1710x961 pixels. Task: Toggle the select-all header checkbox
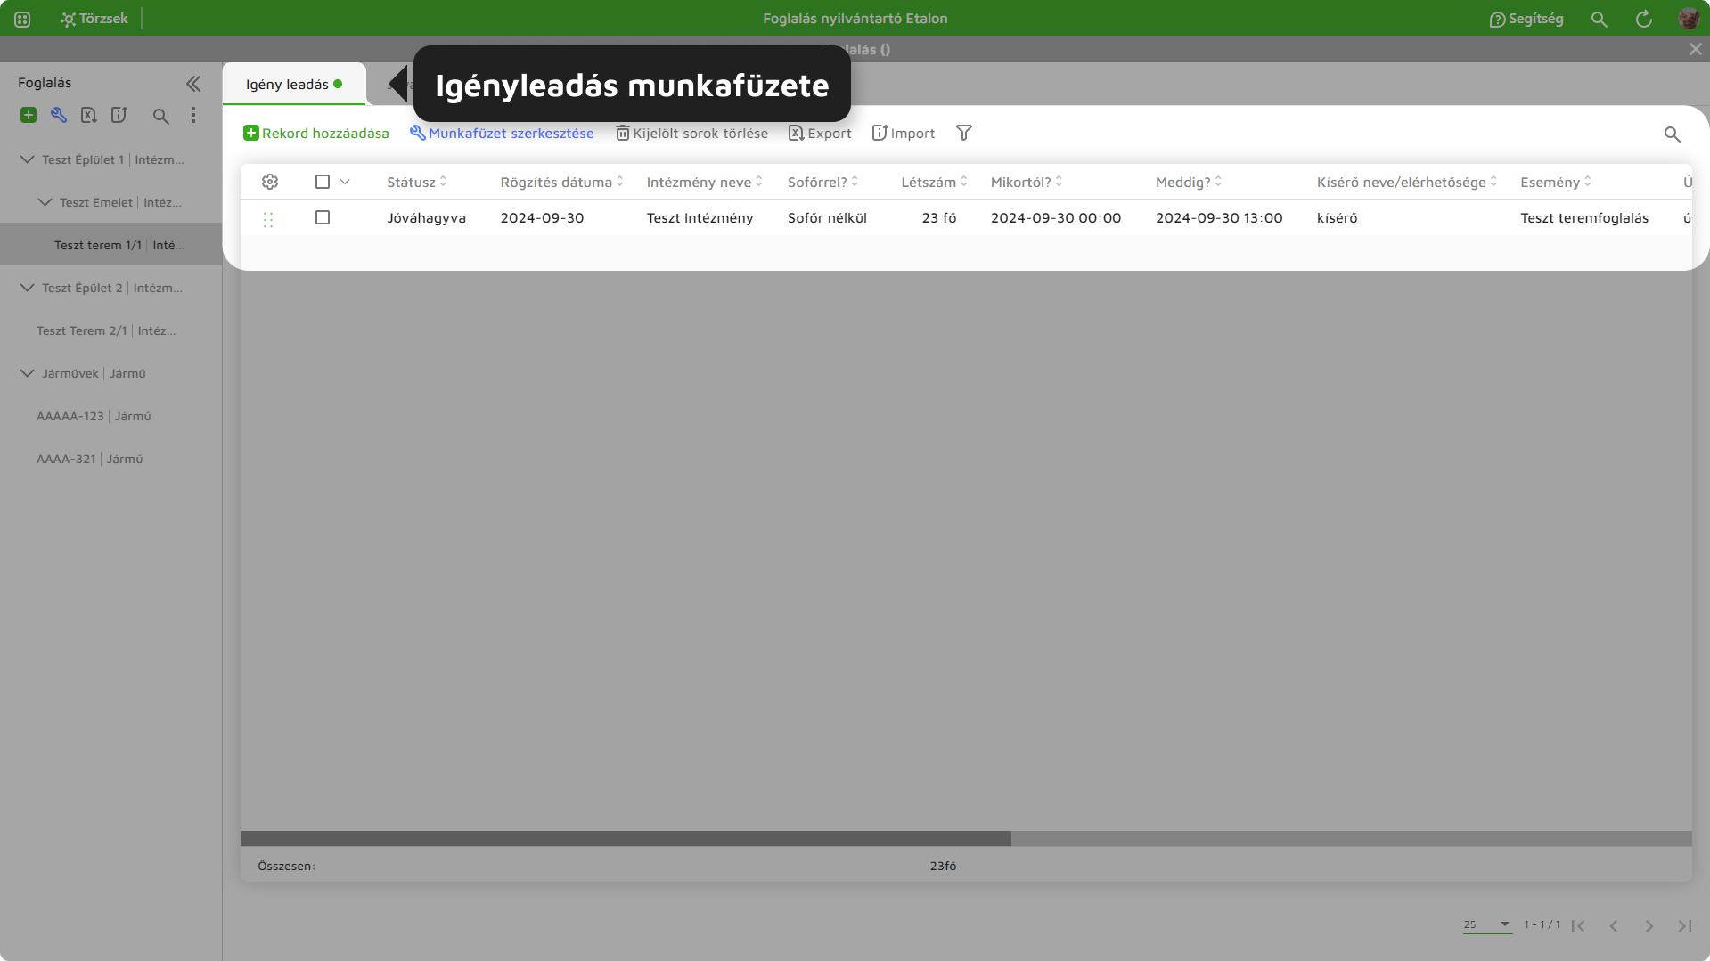(x=323, y=182)
